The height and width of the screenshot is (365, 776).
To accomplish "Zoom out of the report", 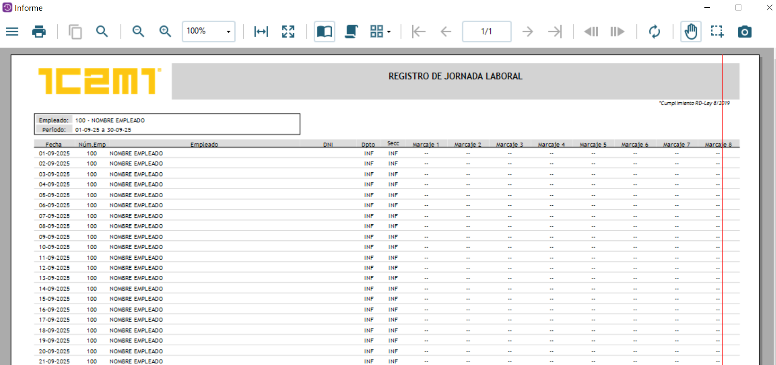I will (138, 32).
